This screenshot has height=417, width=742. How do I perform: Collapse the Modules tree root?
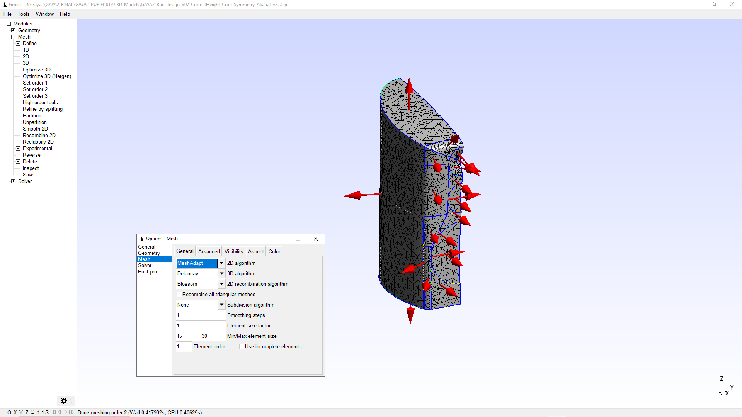9,24
